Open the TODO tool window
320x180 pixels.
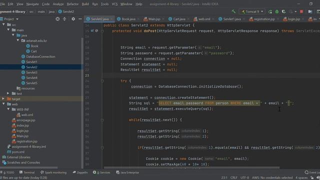pos(7,172)
